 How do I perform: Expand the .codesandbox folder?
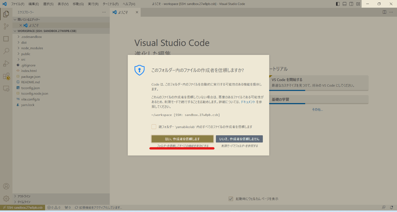tap(61, 37)
